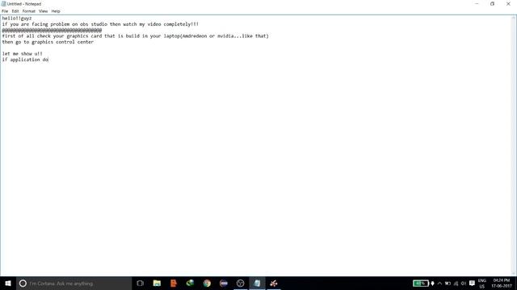Open the Action Center notifications icon
The image size is (517, 290).
click(x=472, y=284)
